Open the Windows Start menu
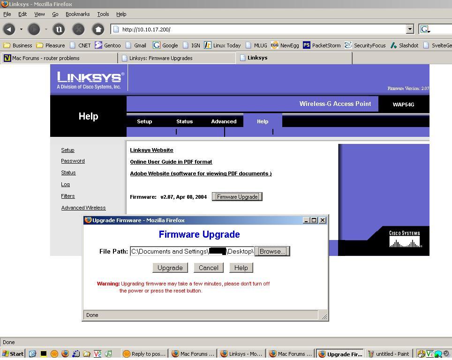 point(13,353)
